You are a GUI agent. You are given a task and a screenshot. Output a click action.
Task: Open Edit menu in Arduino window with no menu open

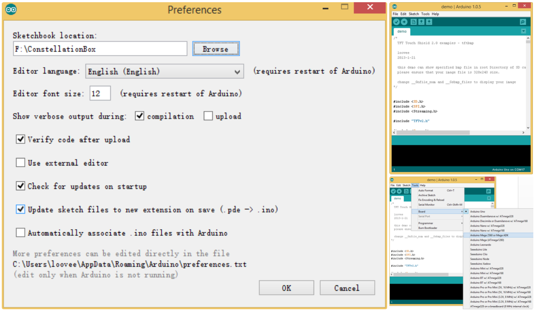[x=403, y=14]
